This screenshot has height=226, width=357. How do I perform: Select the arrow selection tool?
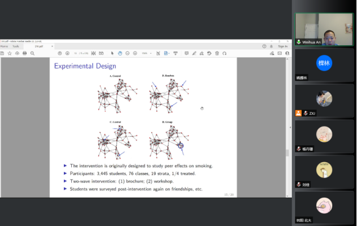pyautogui.click(x=112, y=53)
